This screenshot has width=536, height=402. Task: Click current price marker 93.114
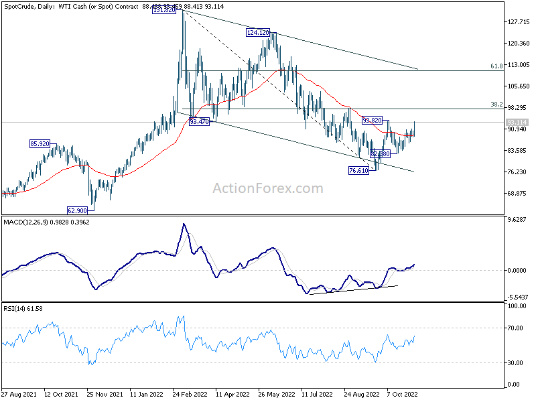[x=517, y=123]
